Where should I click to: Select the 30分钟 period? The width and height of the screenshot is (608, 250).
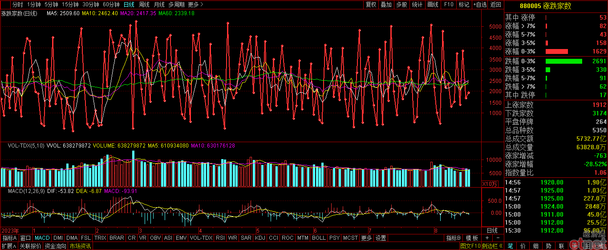91,4
